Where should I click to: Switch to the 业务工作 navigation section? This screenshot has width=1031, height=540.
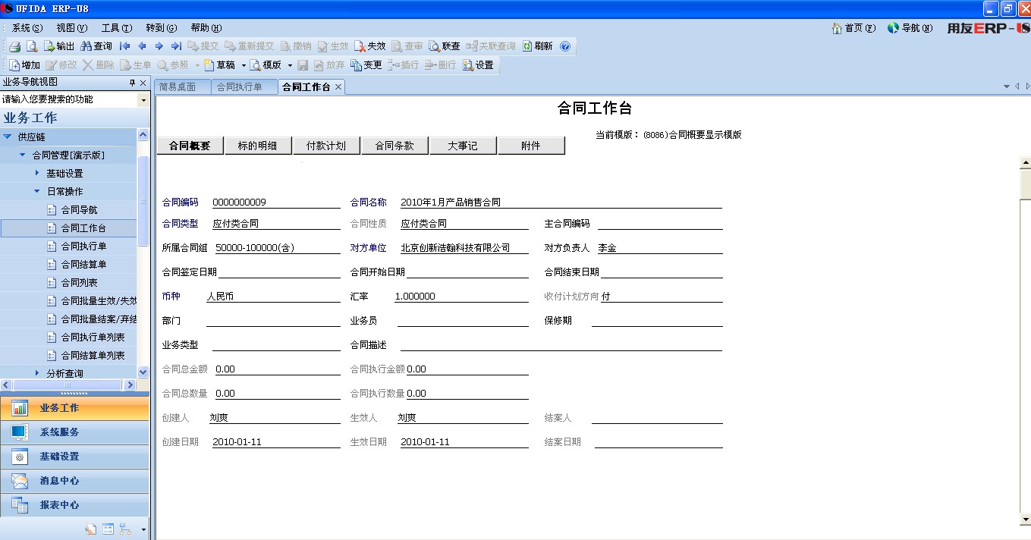point(74,408)
